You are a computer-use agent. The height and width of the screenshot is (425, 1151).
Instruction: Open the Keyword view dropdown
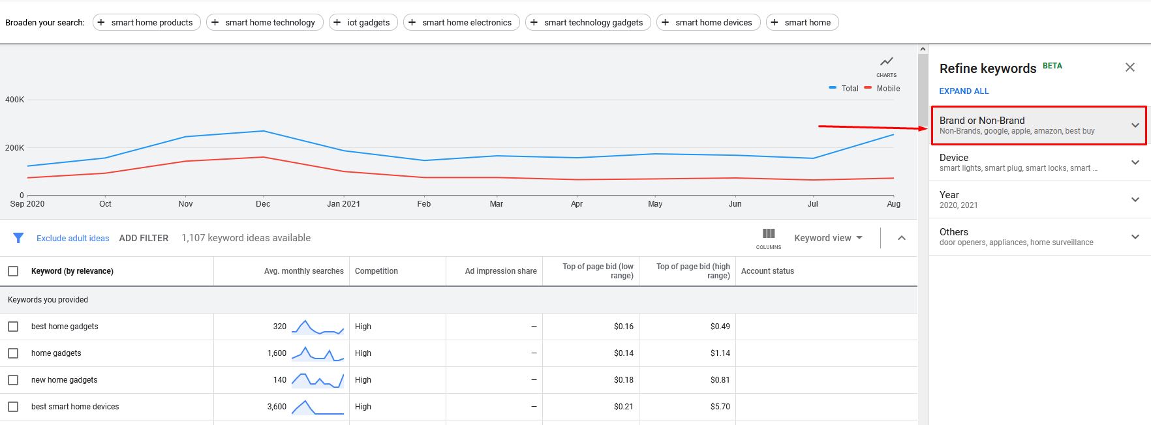pos(828,238)
